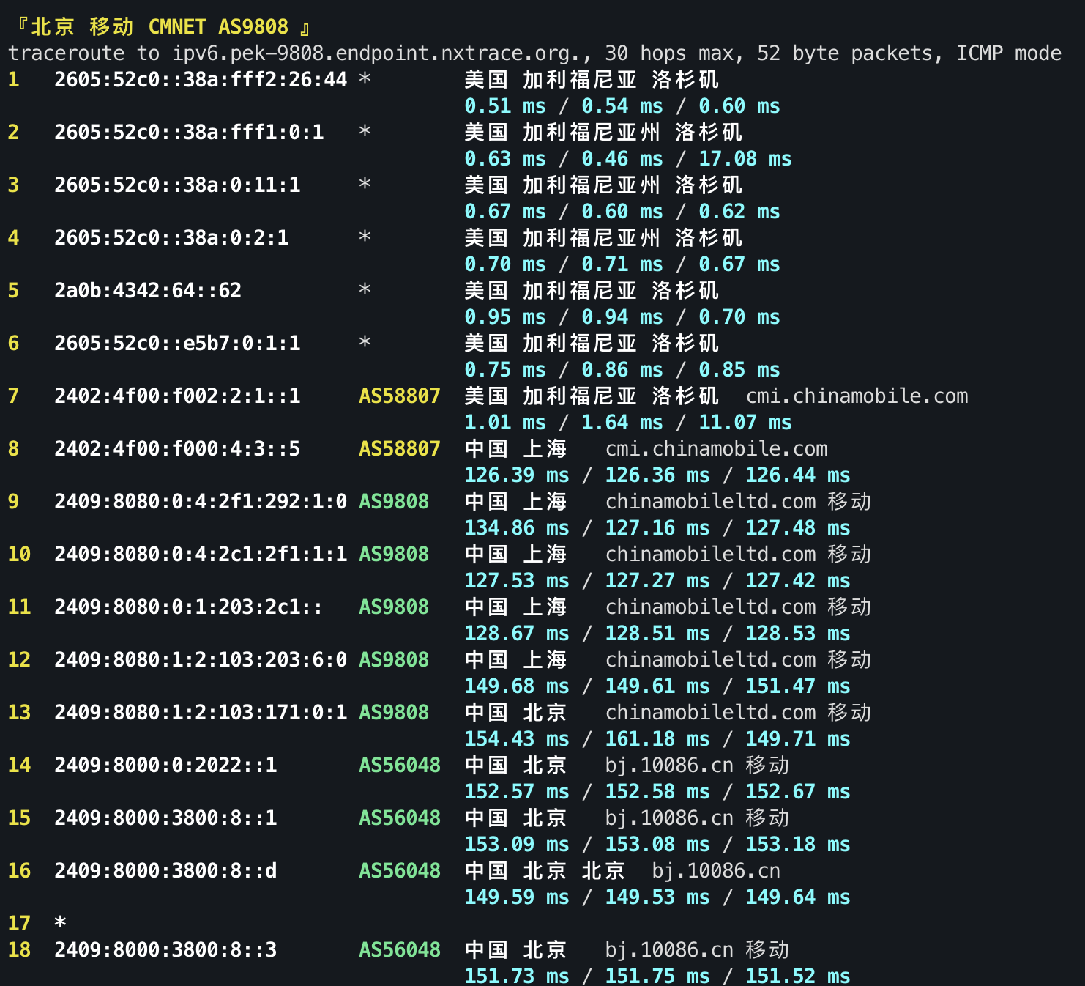Click the 中国 上海 label on hop 12
This screenshot has height=986, width=1085.
click(516, 659)
